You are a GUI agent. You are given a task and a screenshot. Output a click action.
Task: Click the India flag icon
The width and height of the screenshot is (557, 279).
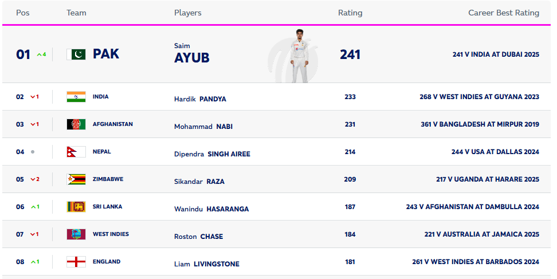(x=76, y=97)
